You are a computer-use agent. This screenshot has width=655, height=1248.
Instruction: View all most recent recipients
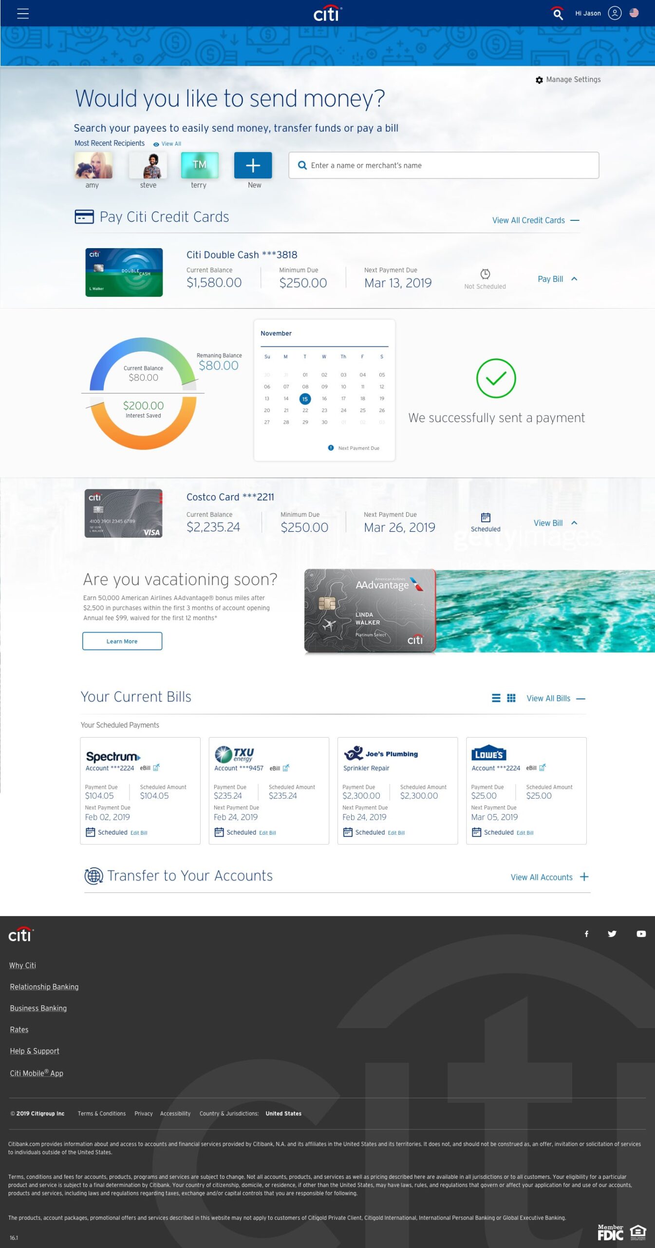[x=168, y=144]
